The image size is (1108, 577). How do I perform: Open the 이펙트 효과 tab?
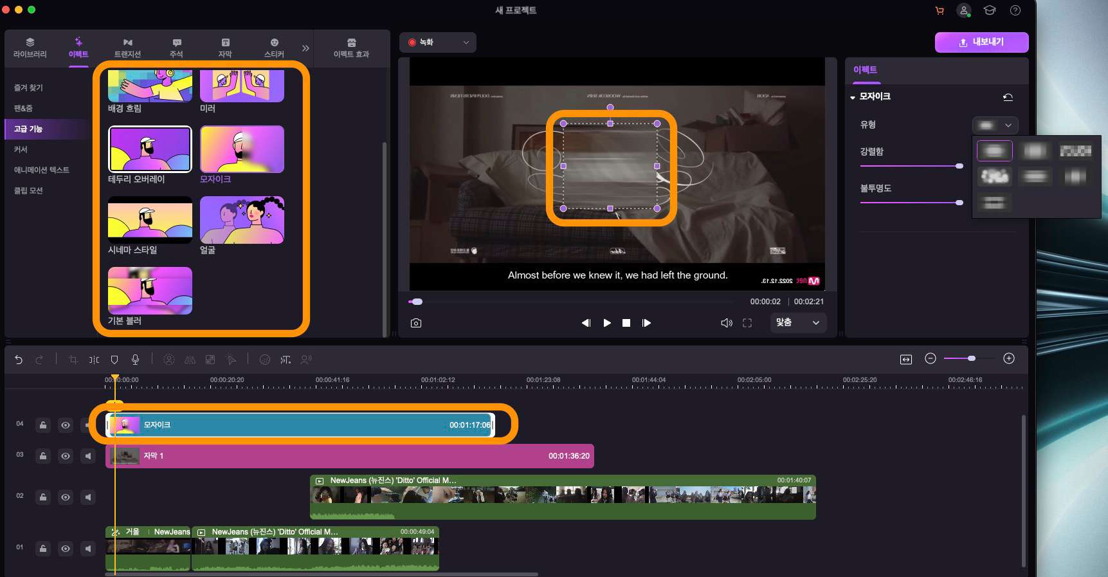pyautogui.click(x=351, y=48)
